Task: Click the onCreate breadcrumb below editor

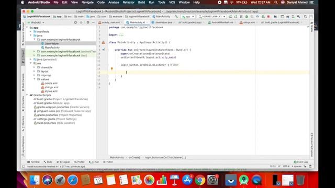Action: coord(135,158)
